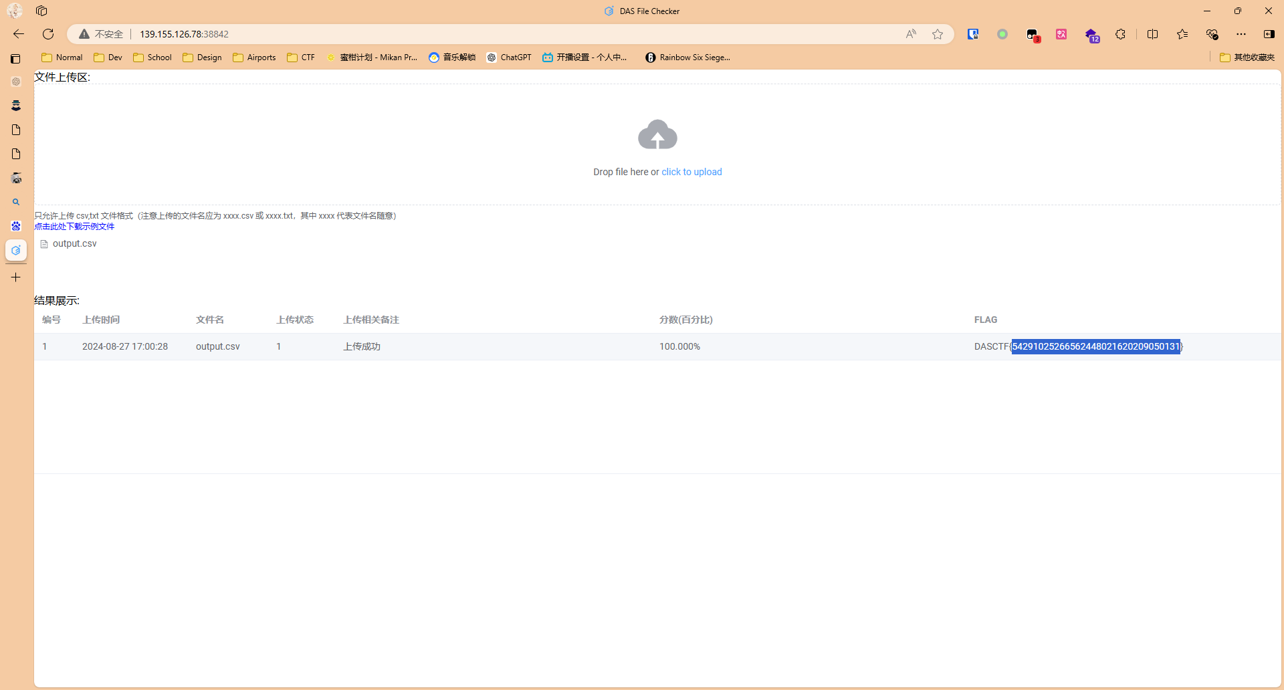Open browser settings and more menu

point(1241,34)
